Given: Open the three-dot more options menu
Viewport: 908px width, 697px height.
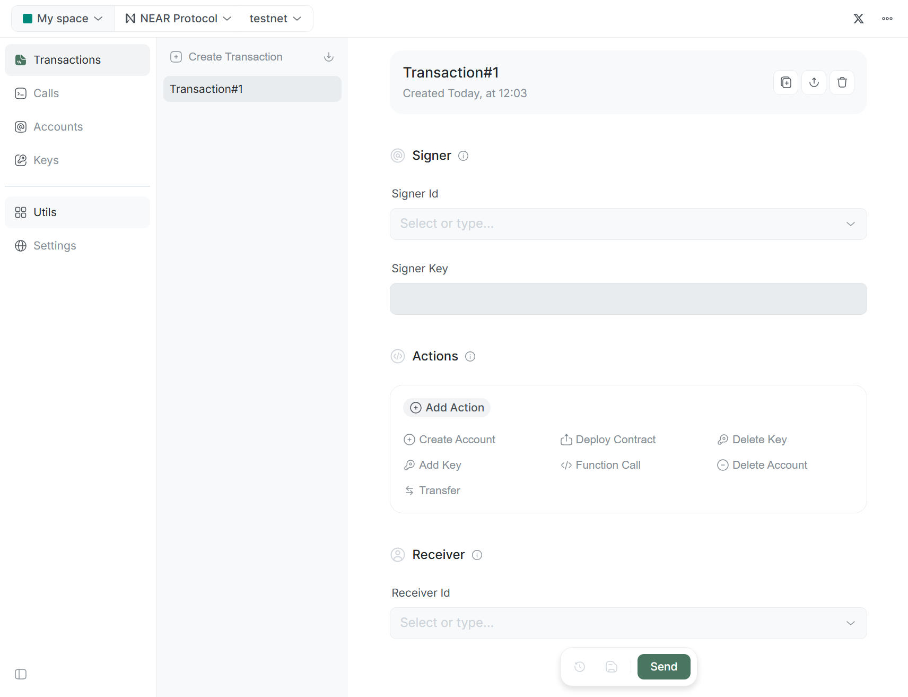Looking at the screenshot, I should tap(887, 19).
